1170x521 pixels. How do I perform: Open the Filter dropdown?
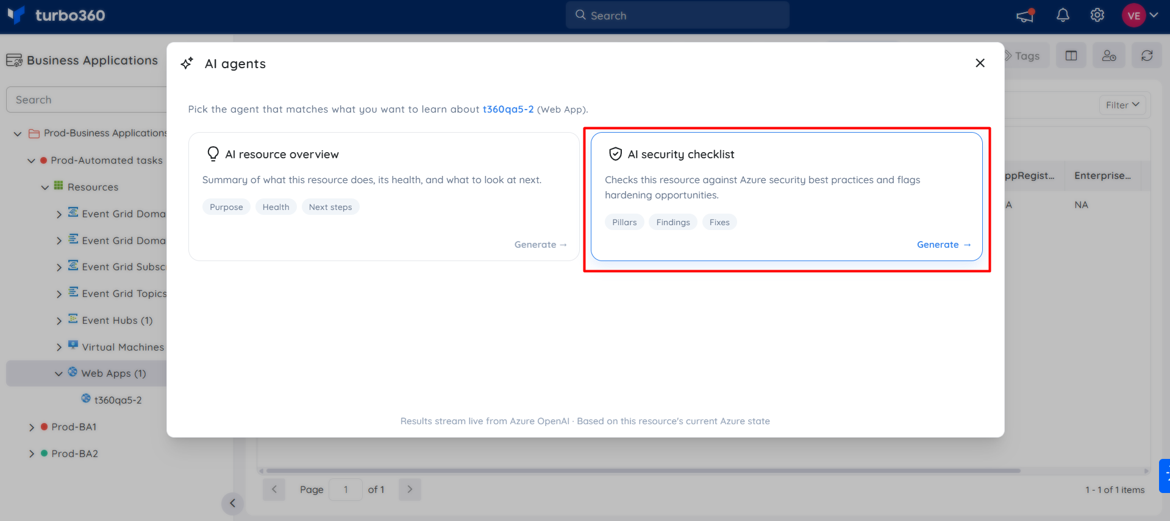(x=1122, y=105)
